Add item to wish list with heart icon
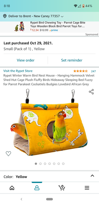 8,154
